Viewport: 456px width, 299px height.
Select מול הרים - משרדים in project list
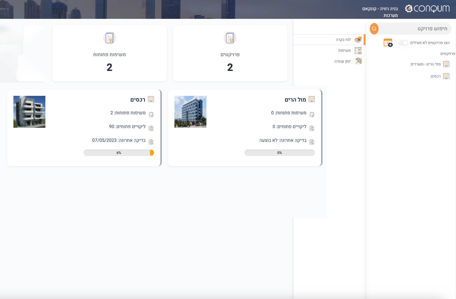(425, 64)
